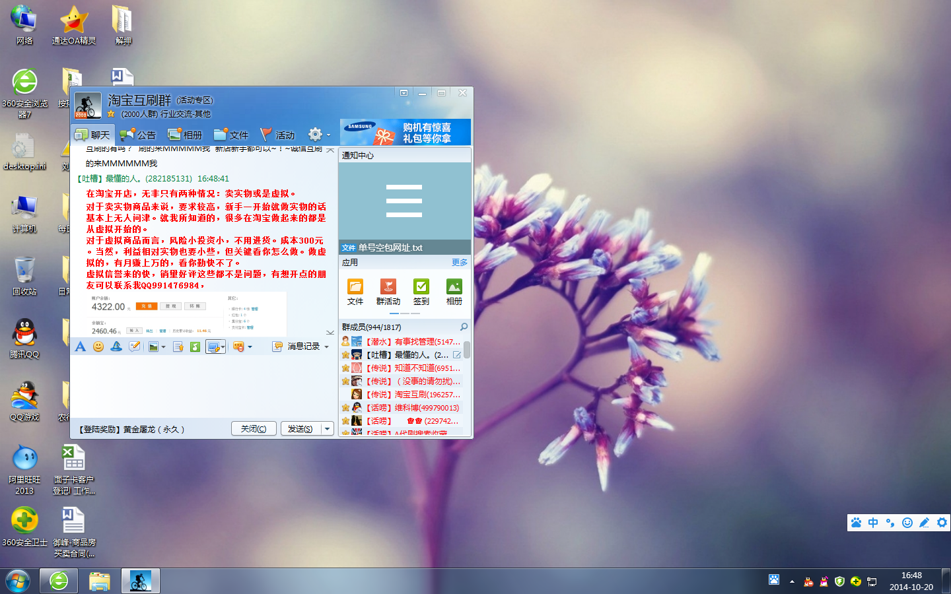Click the screenshot capture icon
The image size is (951, 594).
[213, 346]
